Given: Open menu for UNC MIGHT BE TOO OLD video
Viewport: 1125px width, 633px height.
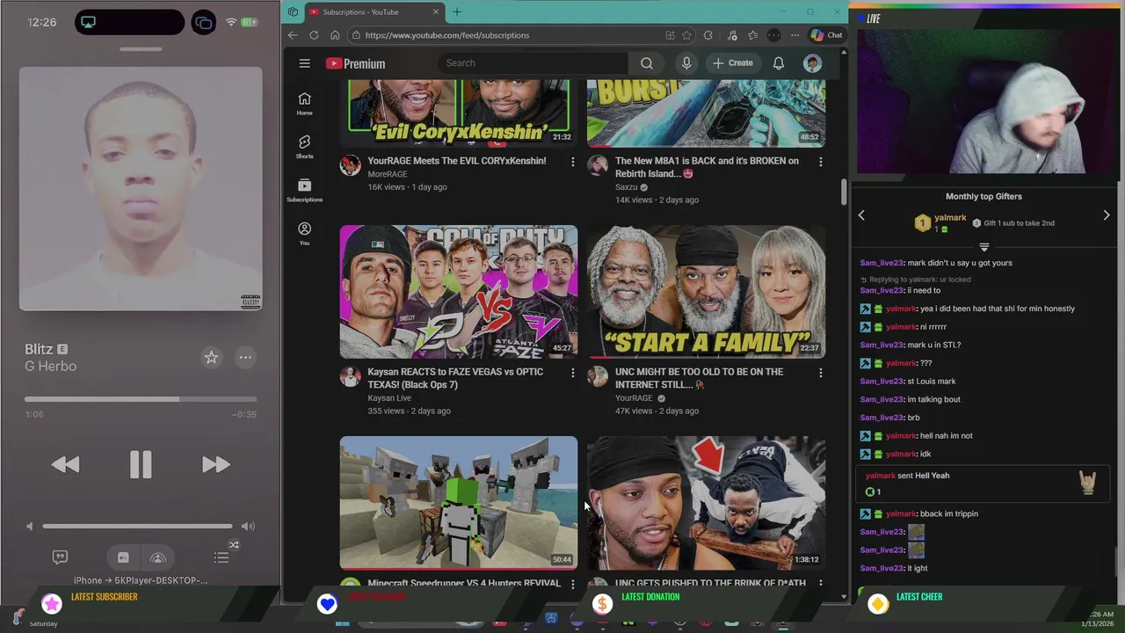Looking at the screenshot, I should (820, 373).
